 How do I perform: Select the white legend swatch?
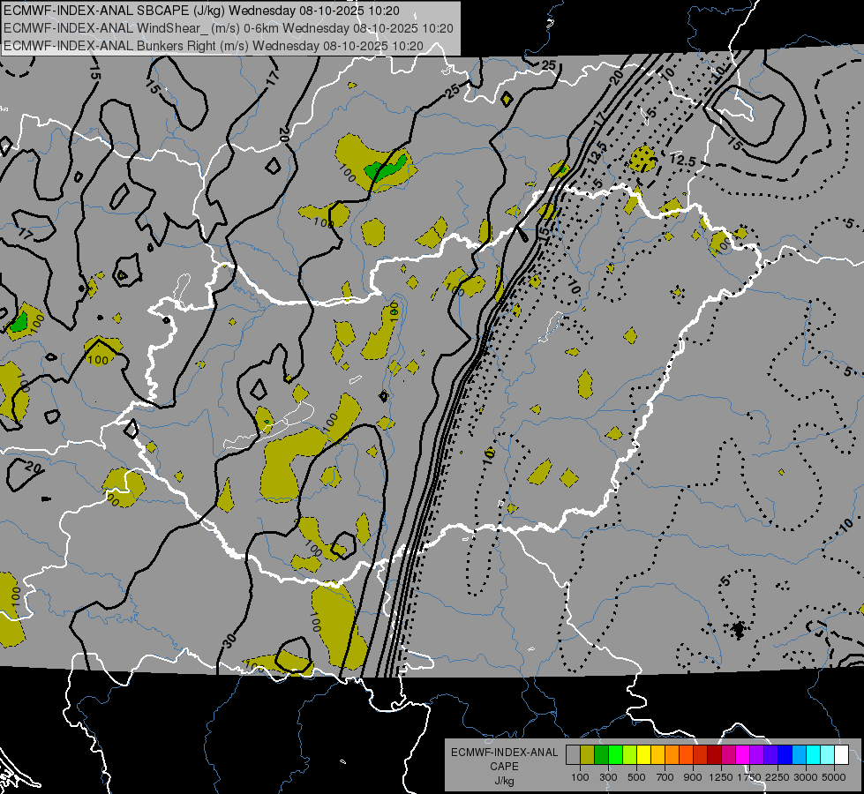[841, 754]
